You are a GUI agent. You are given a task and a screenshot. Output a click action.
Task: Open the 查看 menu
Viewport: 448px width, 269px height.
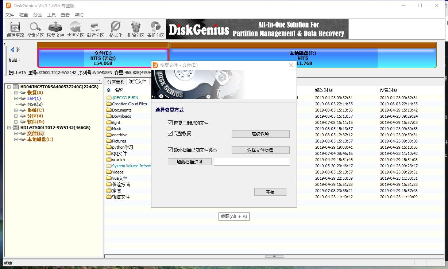[x=65, y=15]
